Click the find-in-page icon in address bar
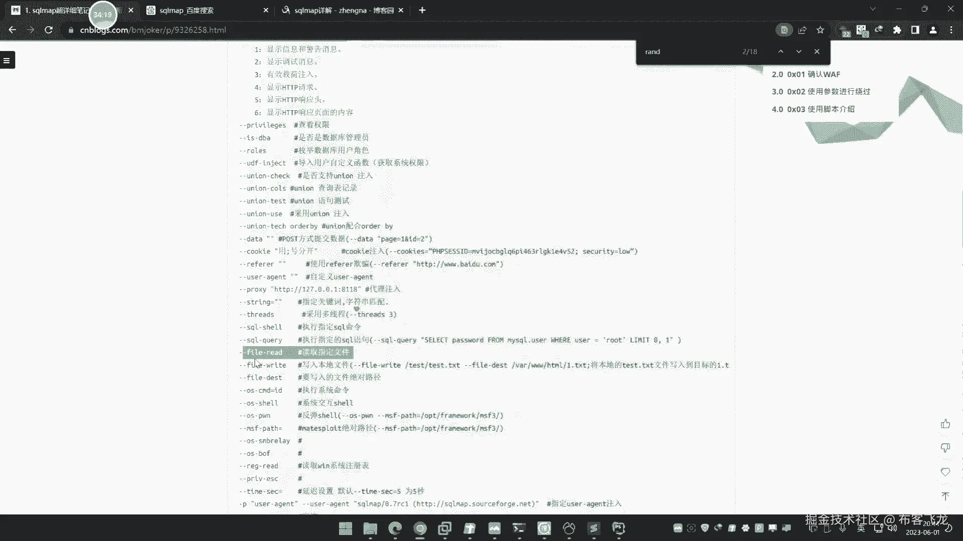The image size is (963, 541). (784, 30)
